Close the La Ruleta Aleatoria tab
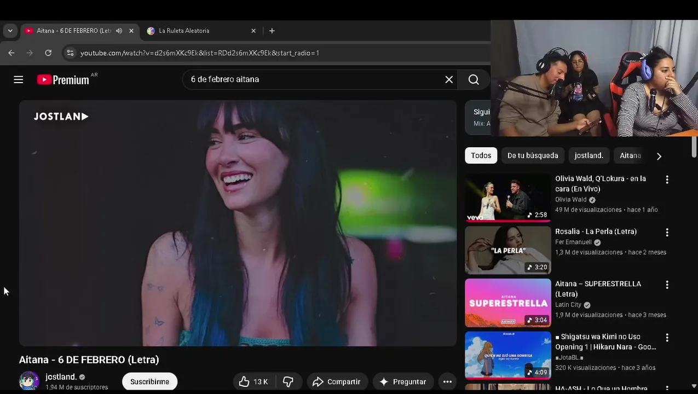This screenshot has width=698, height=394. (253, 31)
